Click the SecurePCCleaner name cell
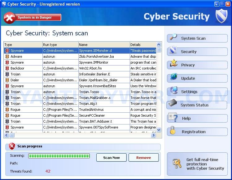This screenshot has height=180, width=232. (x=104, y=115)
